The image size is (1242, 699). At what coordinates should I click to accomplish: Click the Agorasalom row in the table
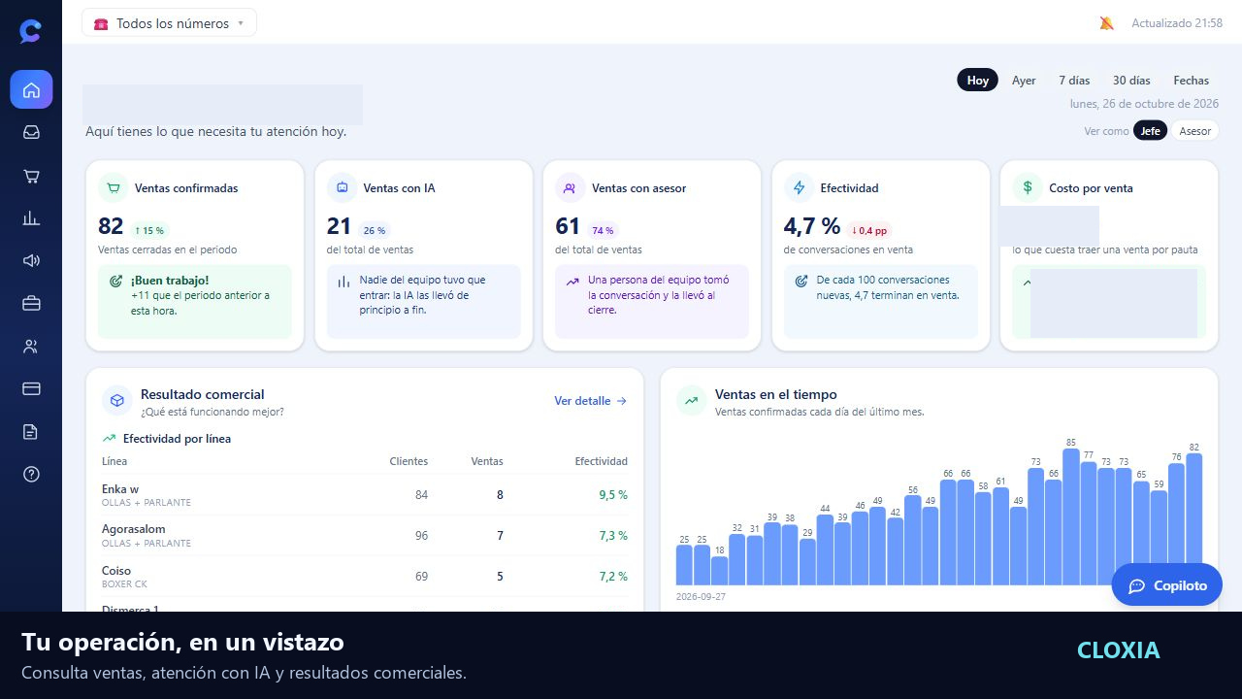(x=365, y=536)
